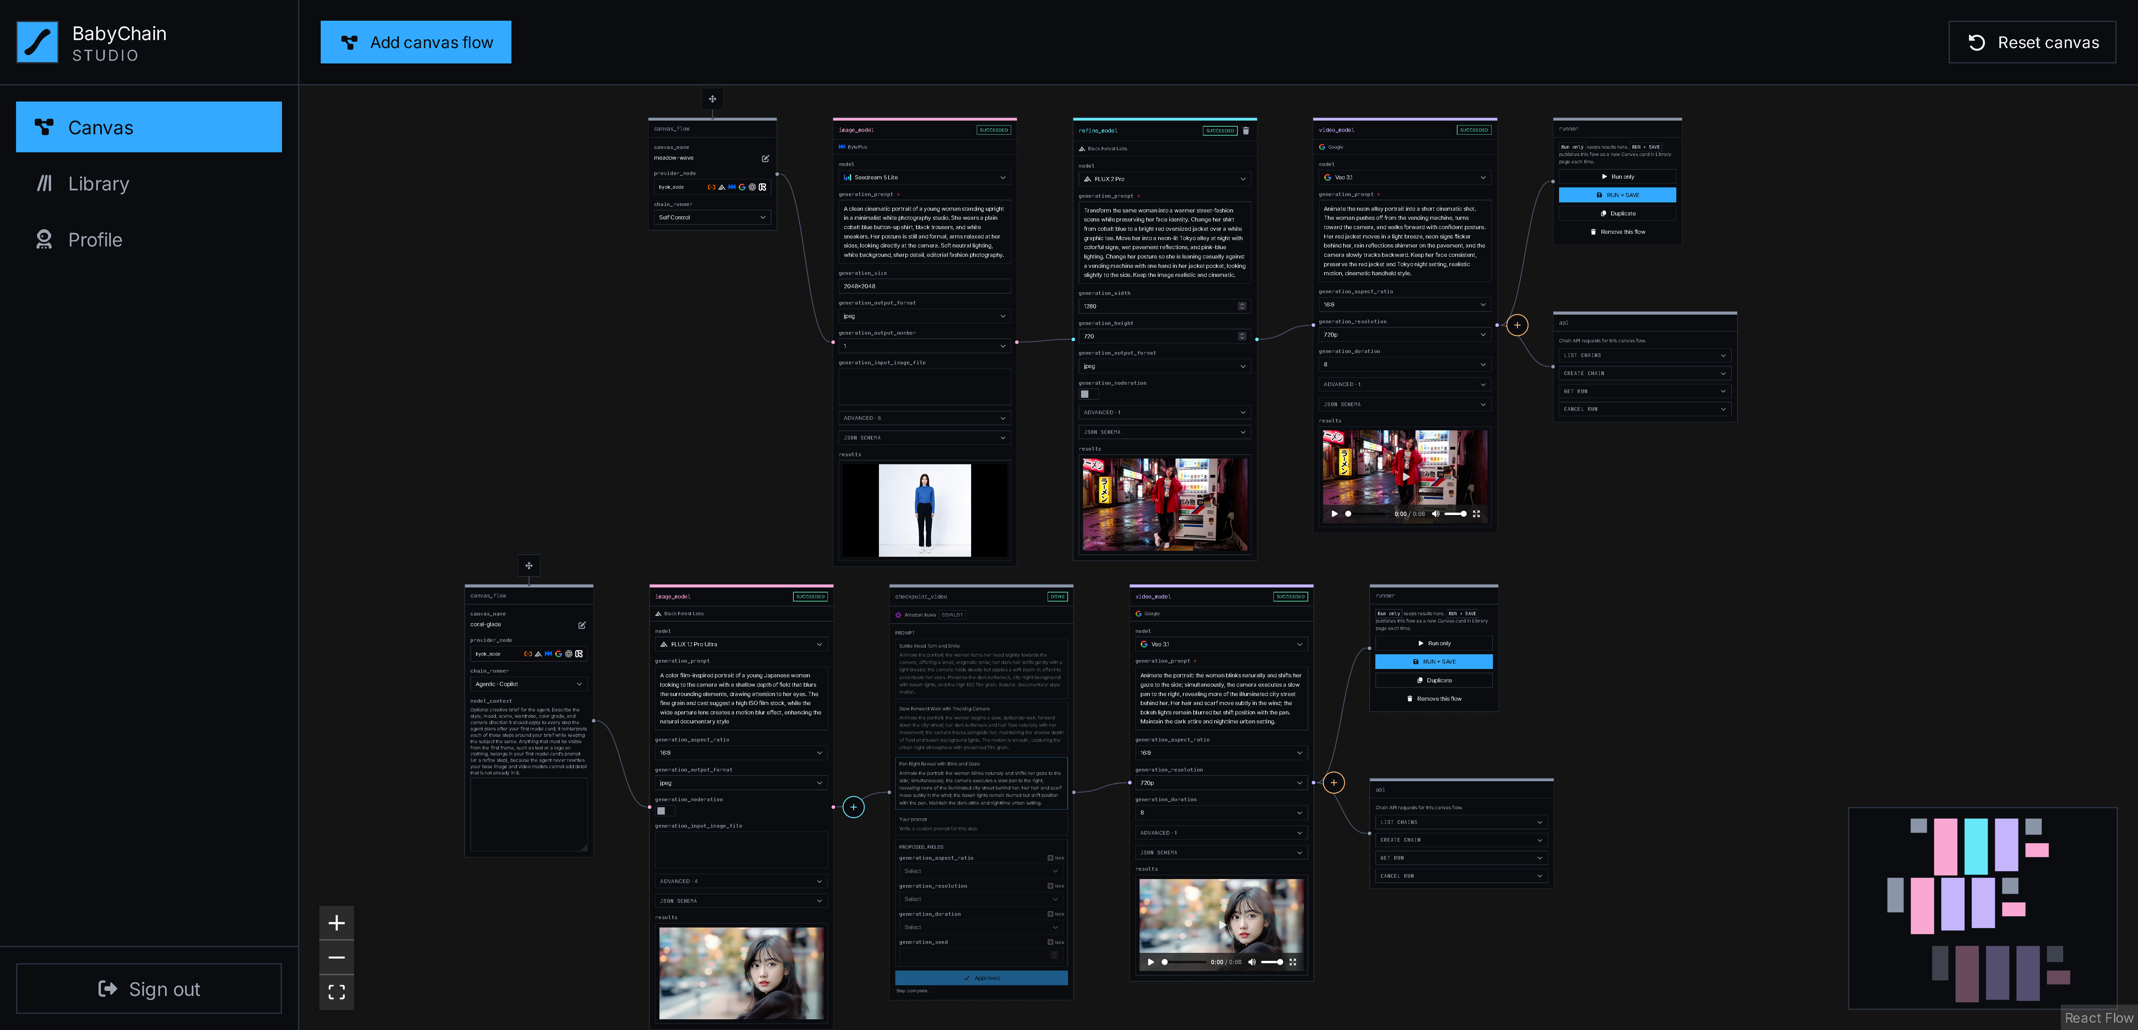This screenshot has height=1030, width=2138.
Task: Edit the meadow-wave canvas name
Action: [765, 159]
